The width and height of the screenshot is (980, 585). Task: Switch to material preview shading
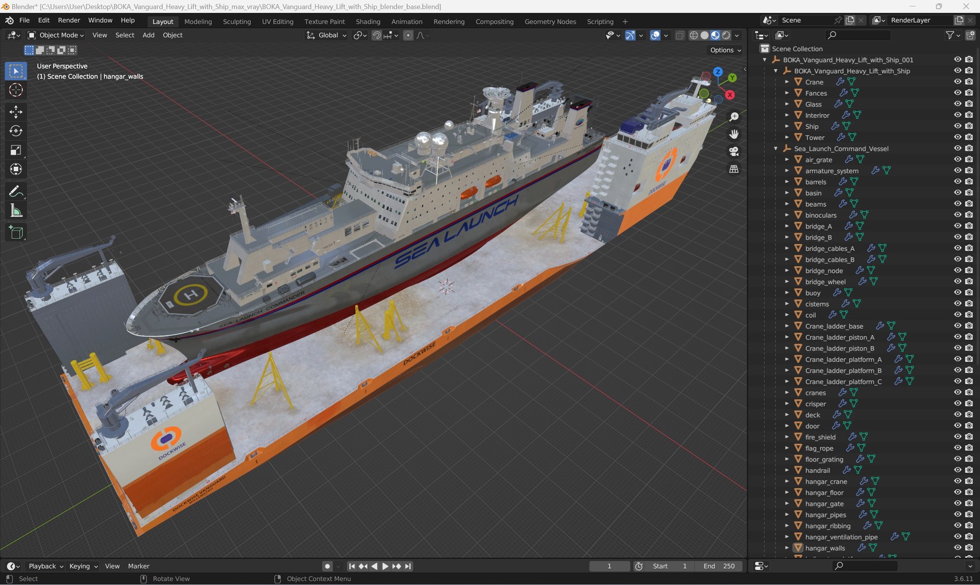coord(715,35)
